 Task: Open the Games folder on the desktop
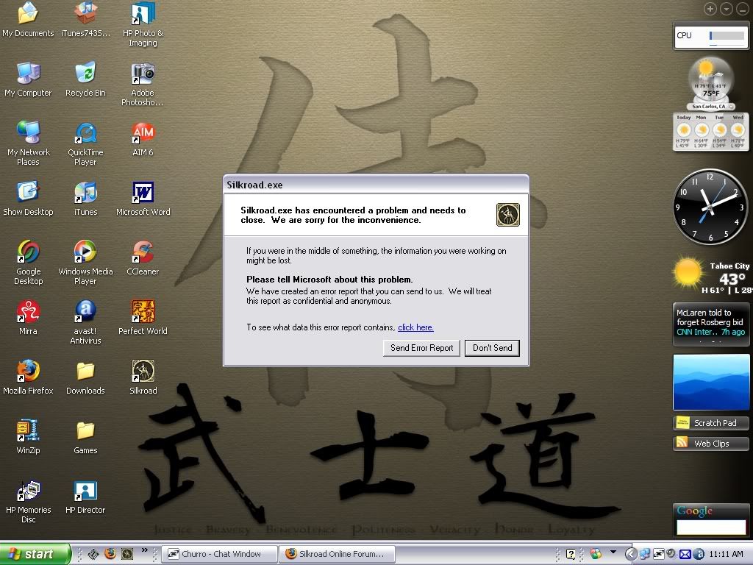(x=85, y=437)
